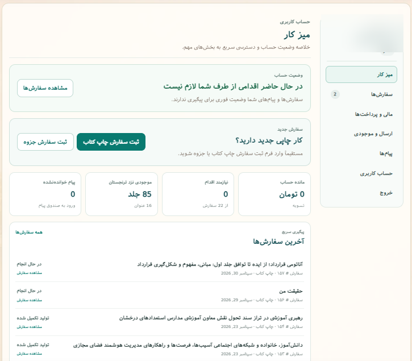Click ثبت سفارش جزوه button

45,142
